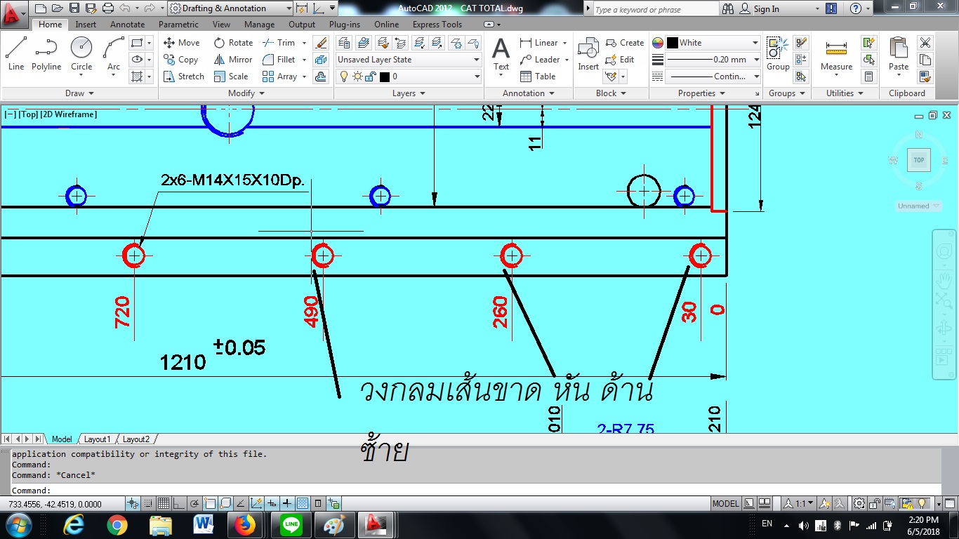Viewport: 959px width, 539px height.
Task: Switch to the Layout1 tab
Action: [97, 439]
